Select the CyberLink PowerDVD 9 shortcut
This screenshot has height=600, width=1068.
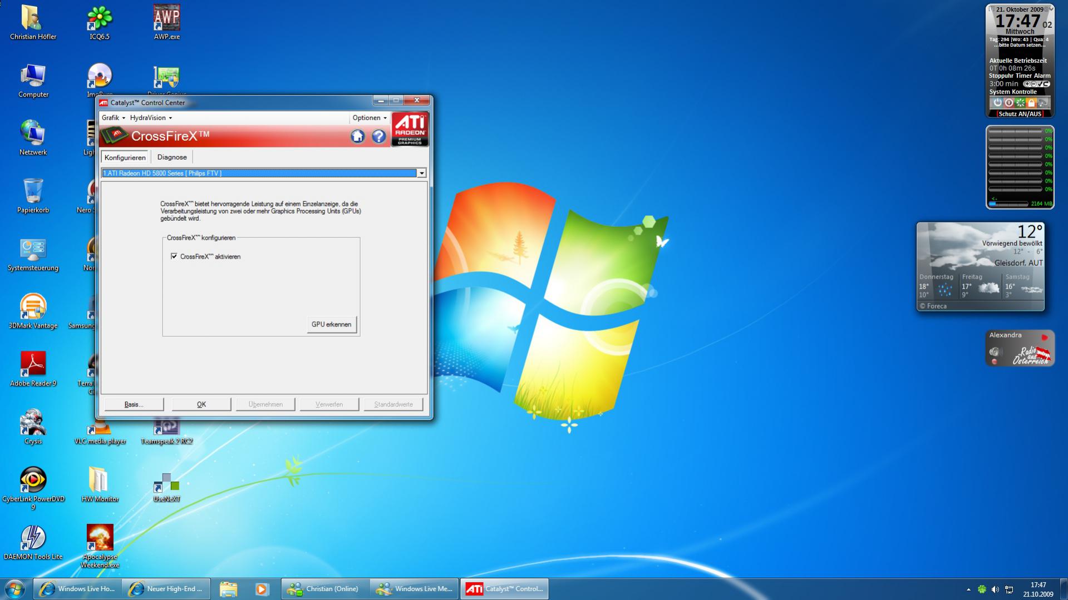33,488
